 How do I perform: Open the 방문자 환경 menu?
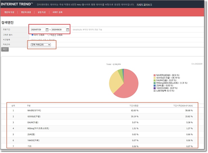point(26,12)
